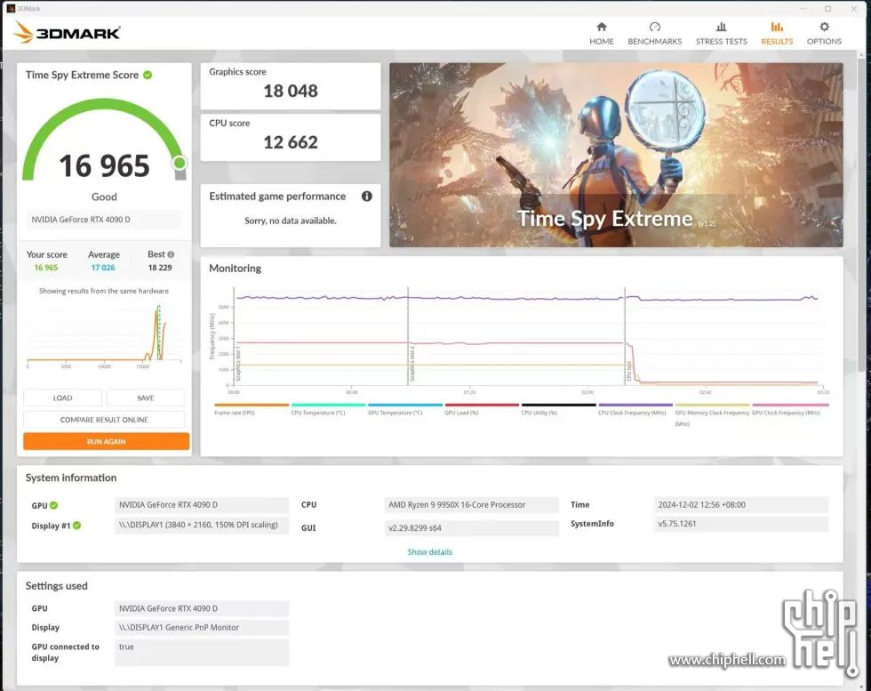Click the 3DMark logo

click(67, 32)
